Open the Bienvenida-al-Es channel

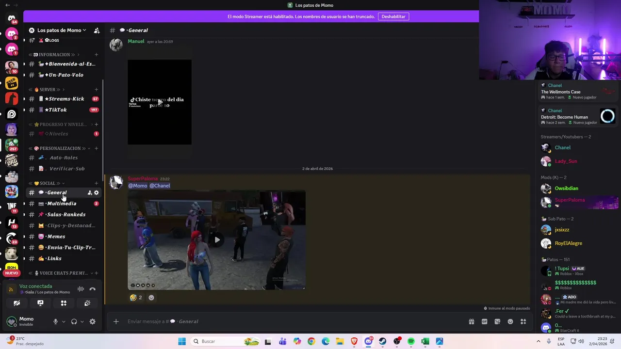[x=64, y=64]
